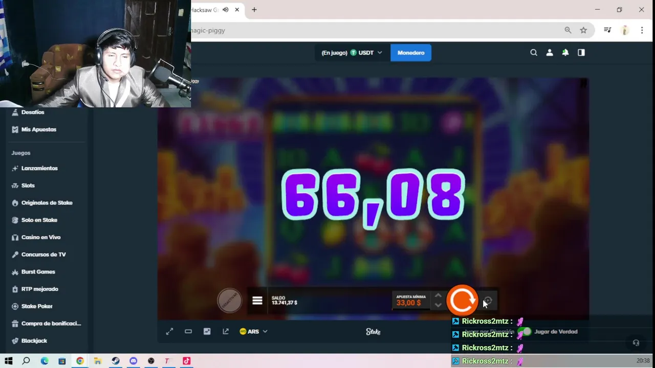Open the browser zoom magnifier icon
Viewport: 655px width, 368px height.
click(568, 30)
